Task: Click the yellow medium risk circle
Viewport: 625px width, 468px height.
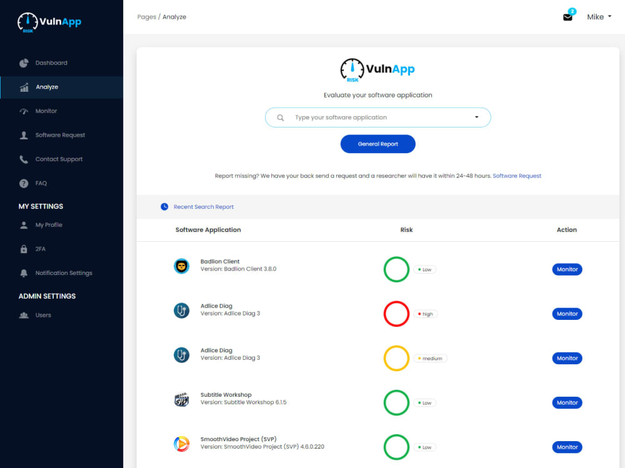Action: tap(396, 359)
